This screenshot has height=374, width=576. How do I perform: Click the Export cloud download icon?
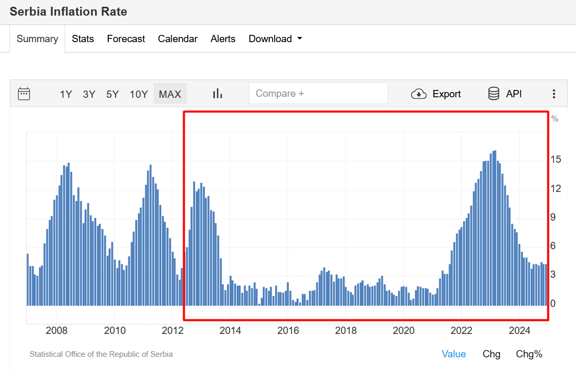(419, 94)
